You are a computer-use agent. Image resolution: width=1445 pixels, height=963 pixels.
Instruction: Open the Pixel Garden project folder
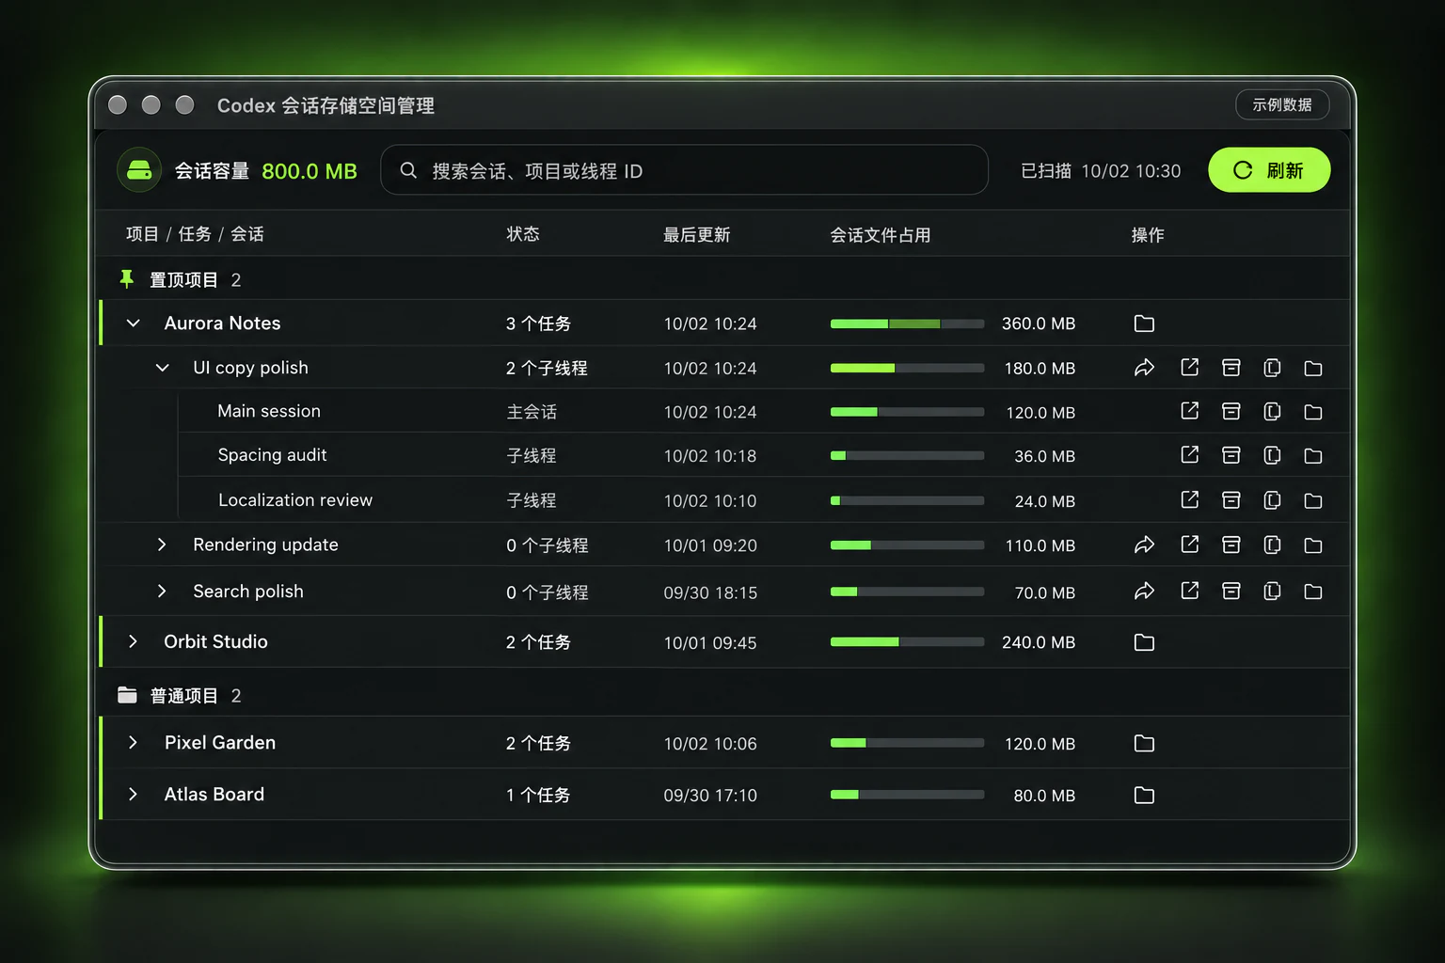pos(1144,743)
